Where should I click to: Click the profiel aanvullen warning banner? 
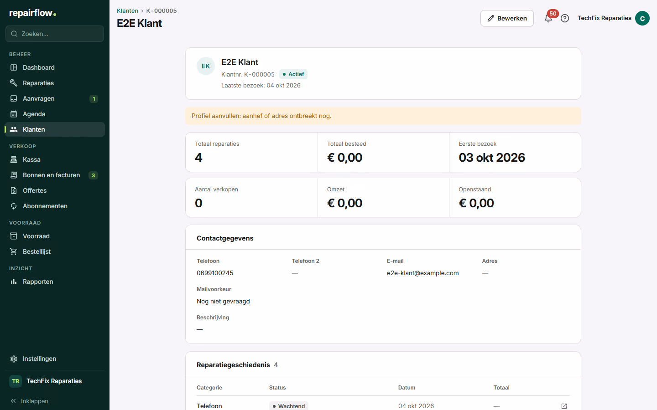pyautogui.click(x=383, y=116)
